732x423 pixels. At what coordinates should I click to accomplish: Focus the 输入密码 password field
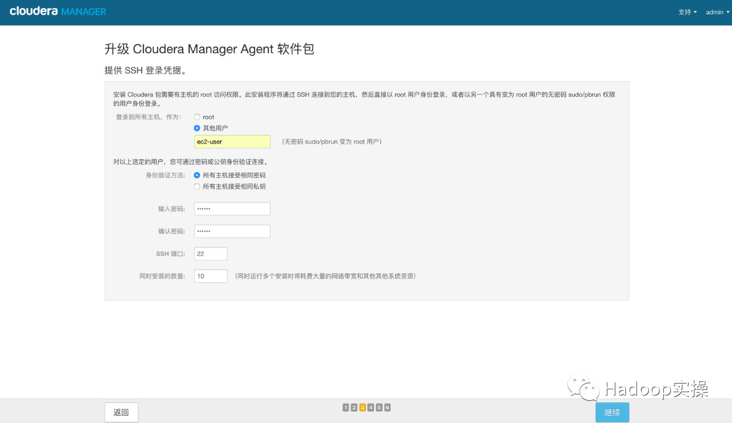click(x=232, y=209)
